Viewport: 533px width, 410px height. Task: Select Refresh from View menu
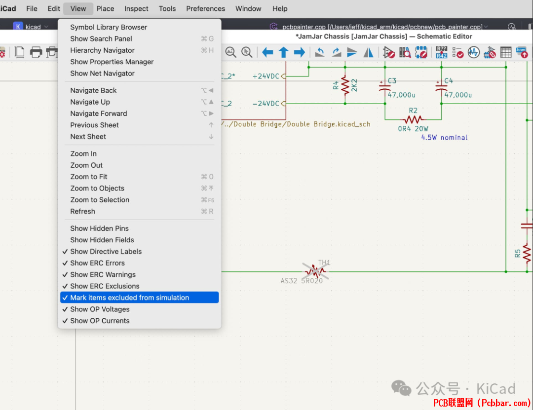coord(139,212)
